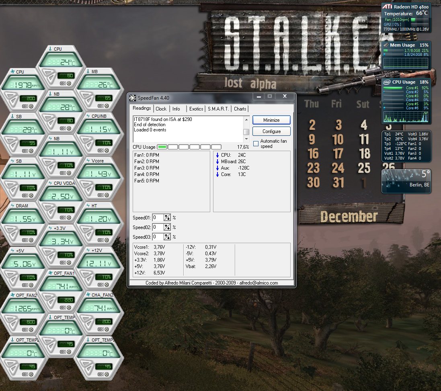Open the alarm settings icon on the HT 1.20V hexagon
The height and width of the screenshot is (391, 441).
(101, 240)
